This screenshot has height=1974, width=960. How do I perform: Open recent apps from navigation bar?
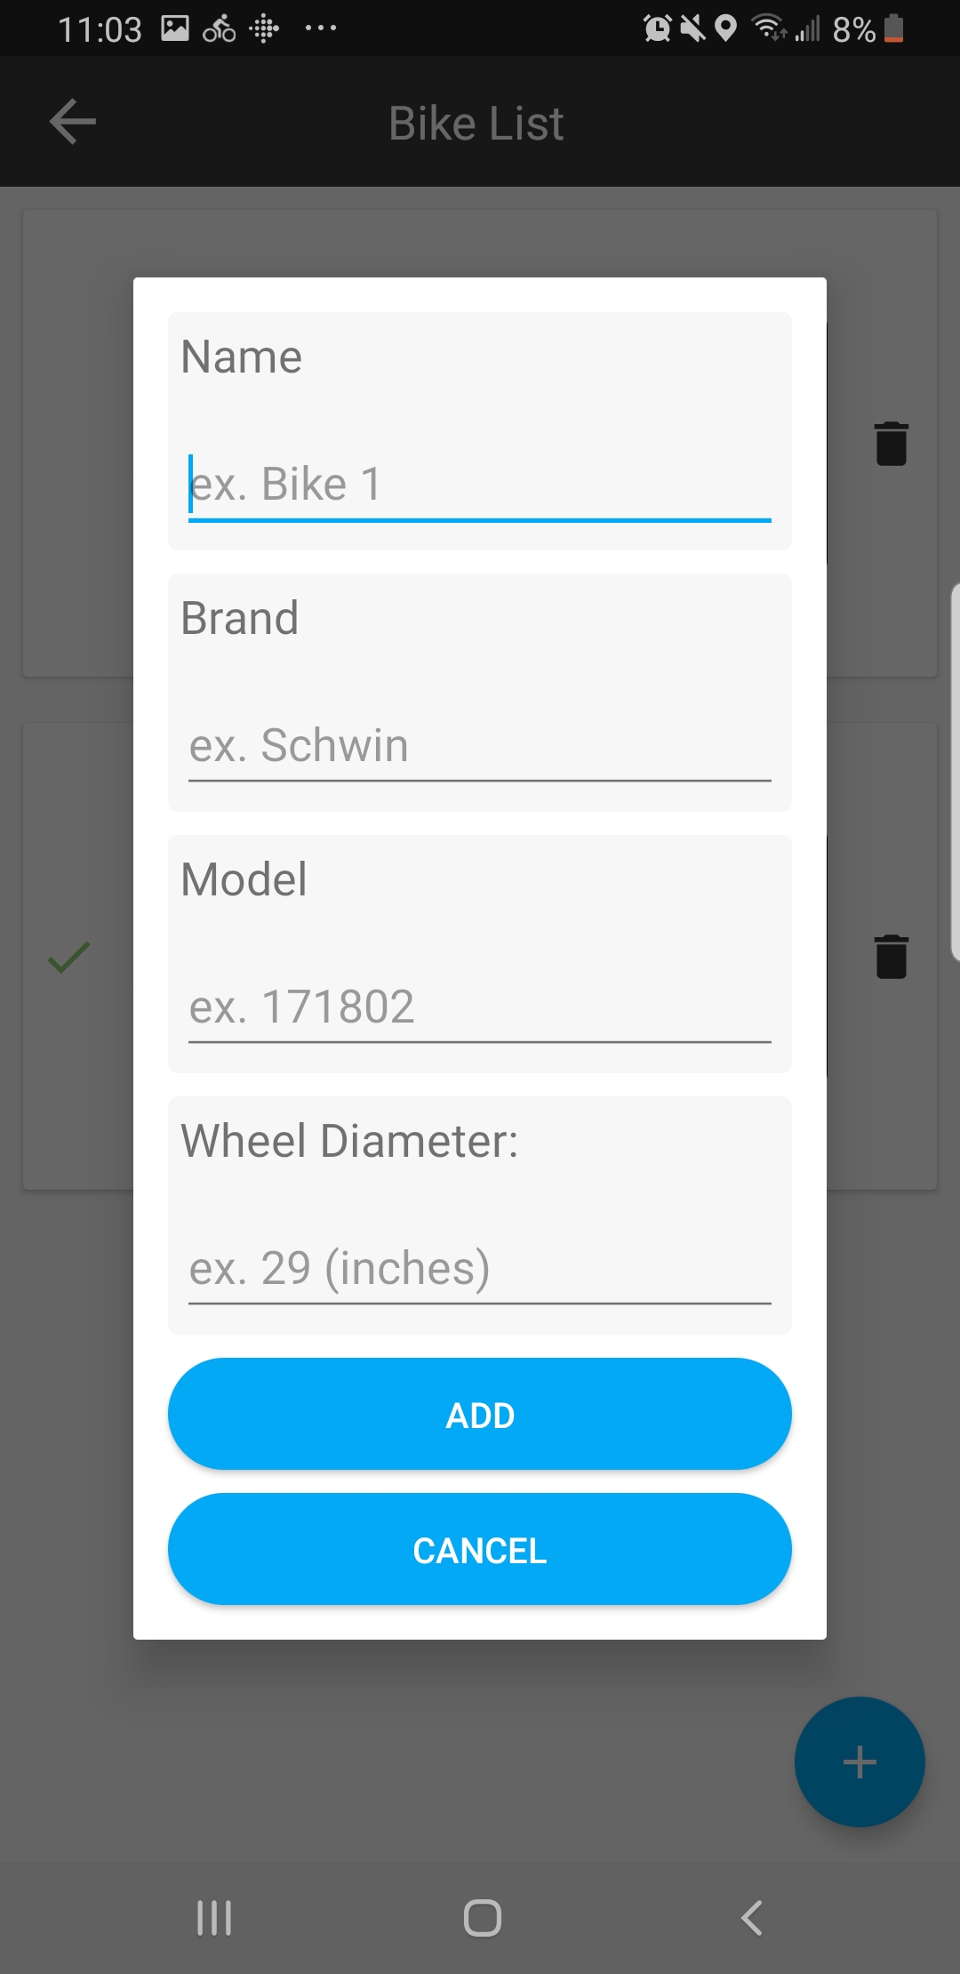point(213,1918)
